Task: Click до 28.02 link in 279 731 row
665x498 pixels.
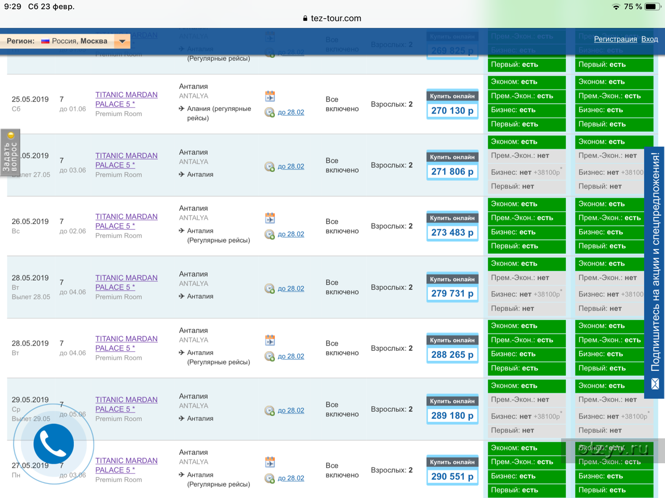Action: 291,288
